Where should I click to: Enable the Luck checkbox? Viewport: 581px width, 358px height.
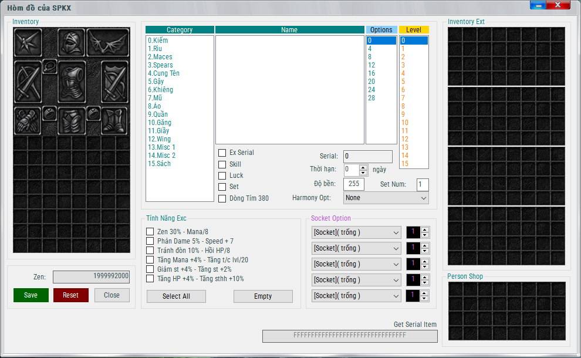(222, 175)
